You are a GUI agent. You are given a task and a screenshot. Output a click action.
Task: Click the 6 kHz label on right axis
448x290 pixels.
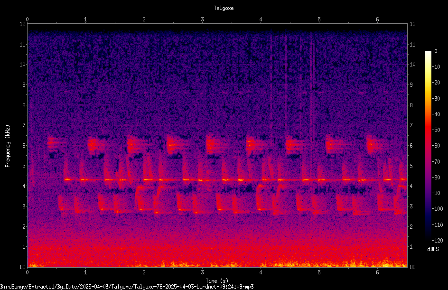411,146
